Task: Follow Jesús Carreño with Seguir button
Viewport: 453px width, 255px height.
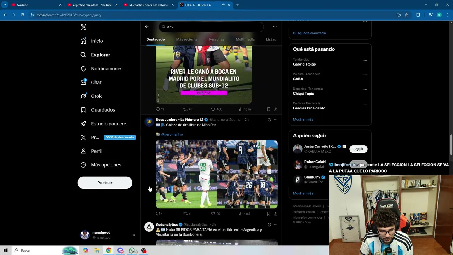Action: [358, 149]
